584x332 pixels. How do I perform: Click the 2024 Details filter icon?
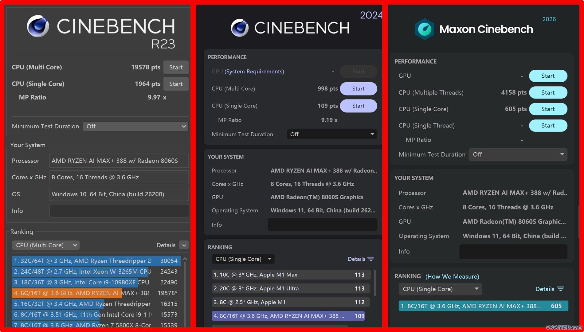click(x=371, y=259)
